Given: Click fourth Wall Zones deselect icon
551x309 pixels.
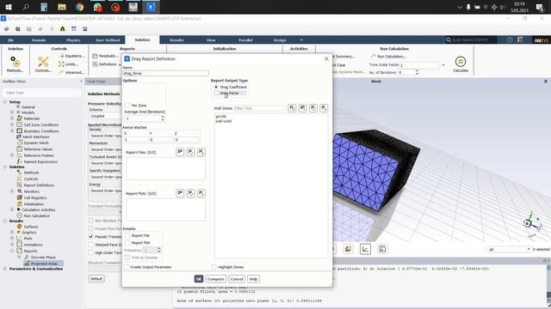Looking at the screenshot, I should click(324, 108).
